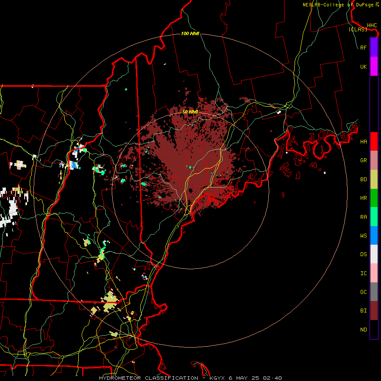The height and width of the screenshot is (381, 381).
Task: Click the 100 NMI range ring label
Action: click(x=190, y=33)
